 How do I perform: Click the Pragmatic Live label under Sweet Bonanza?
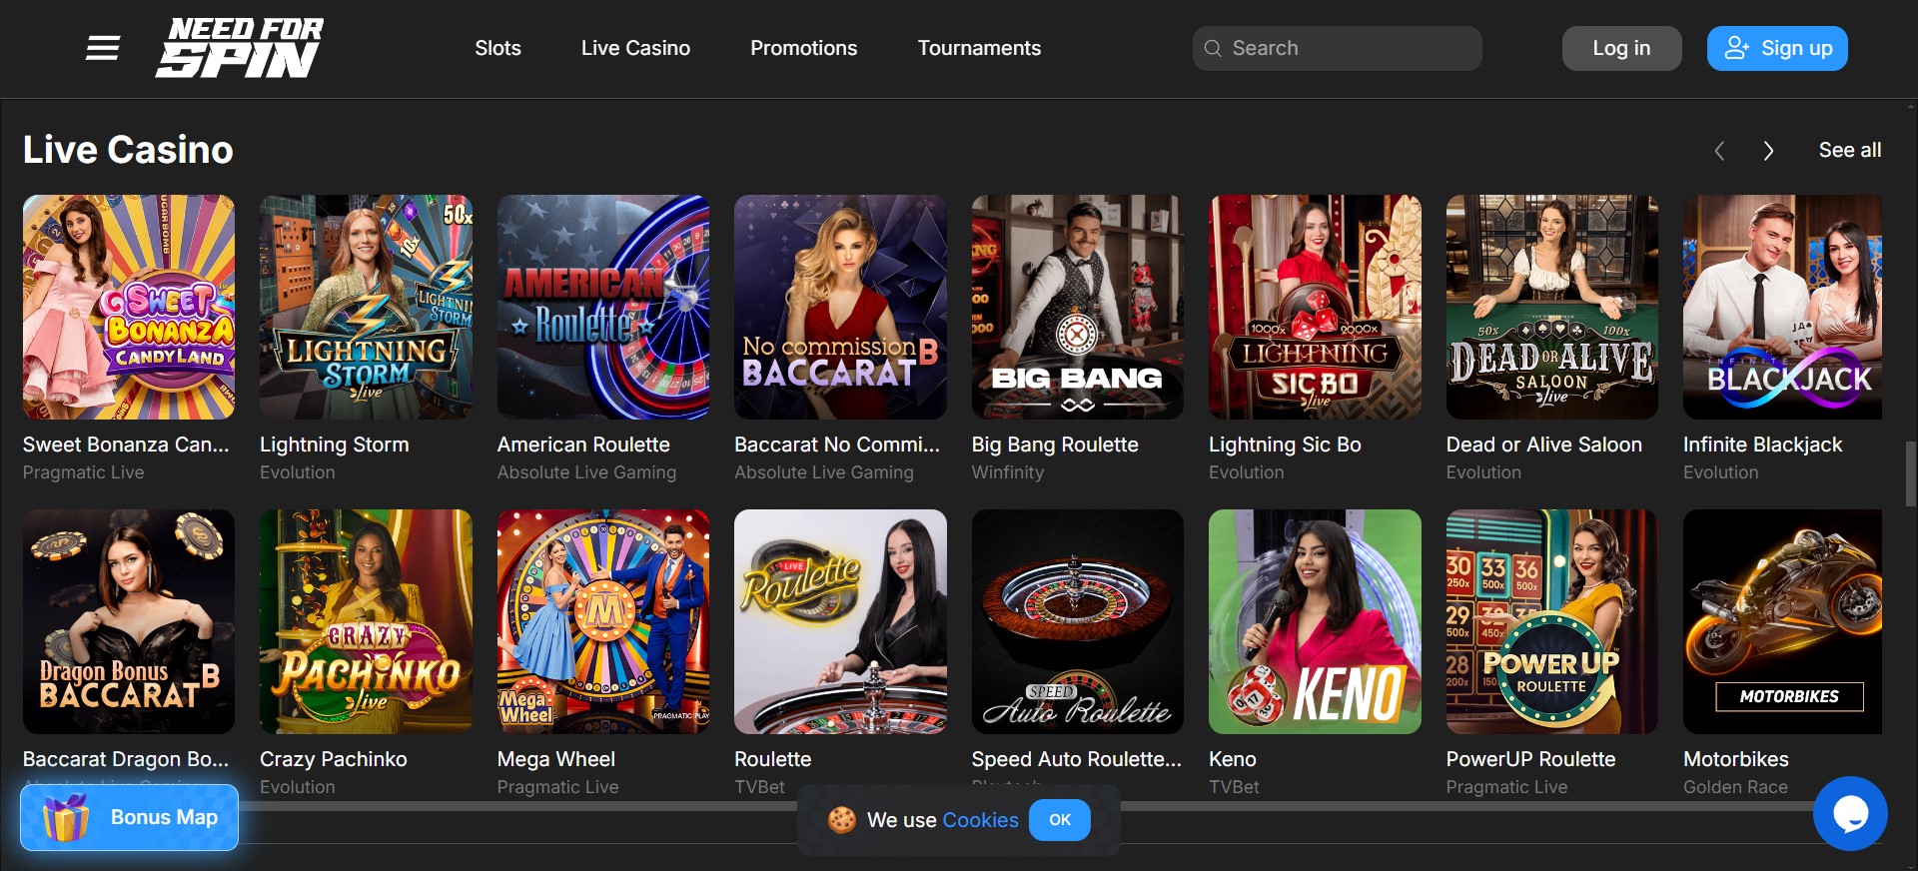tap(83, 472)
